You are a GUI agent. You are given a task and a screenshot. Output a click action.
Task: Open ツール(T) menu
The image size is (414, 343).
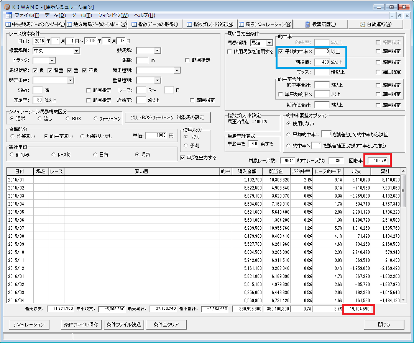point(82,15)
